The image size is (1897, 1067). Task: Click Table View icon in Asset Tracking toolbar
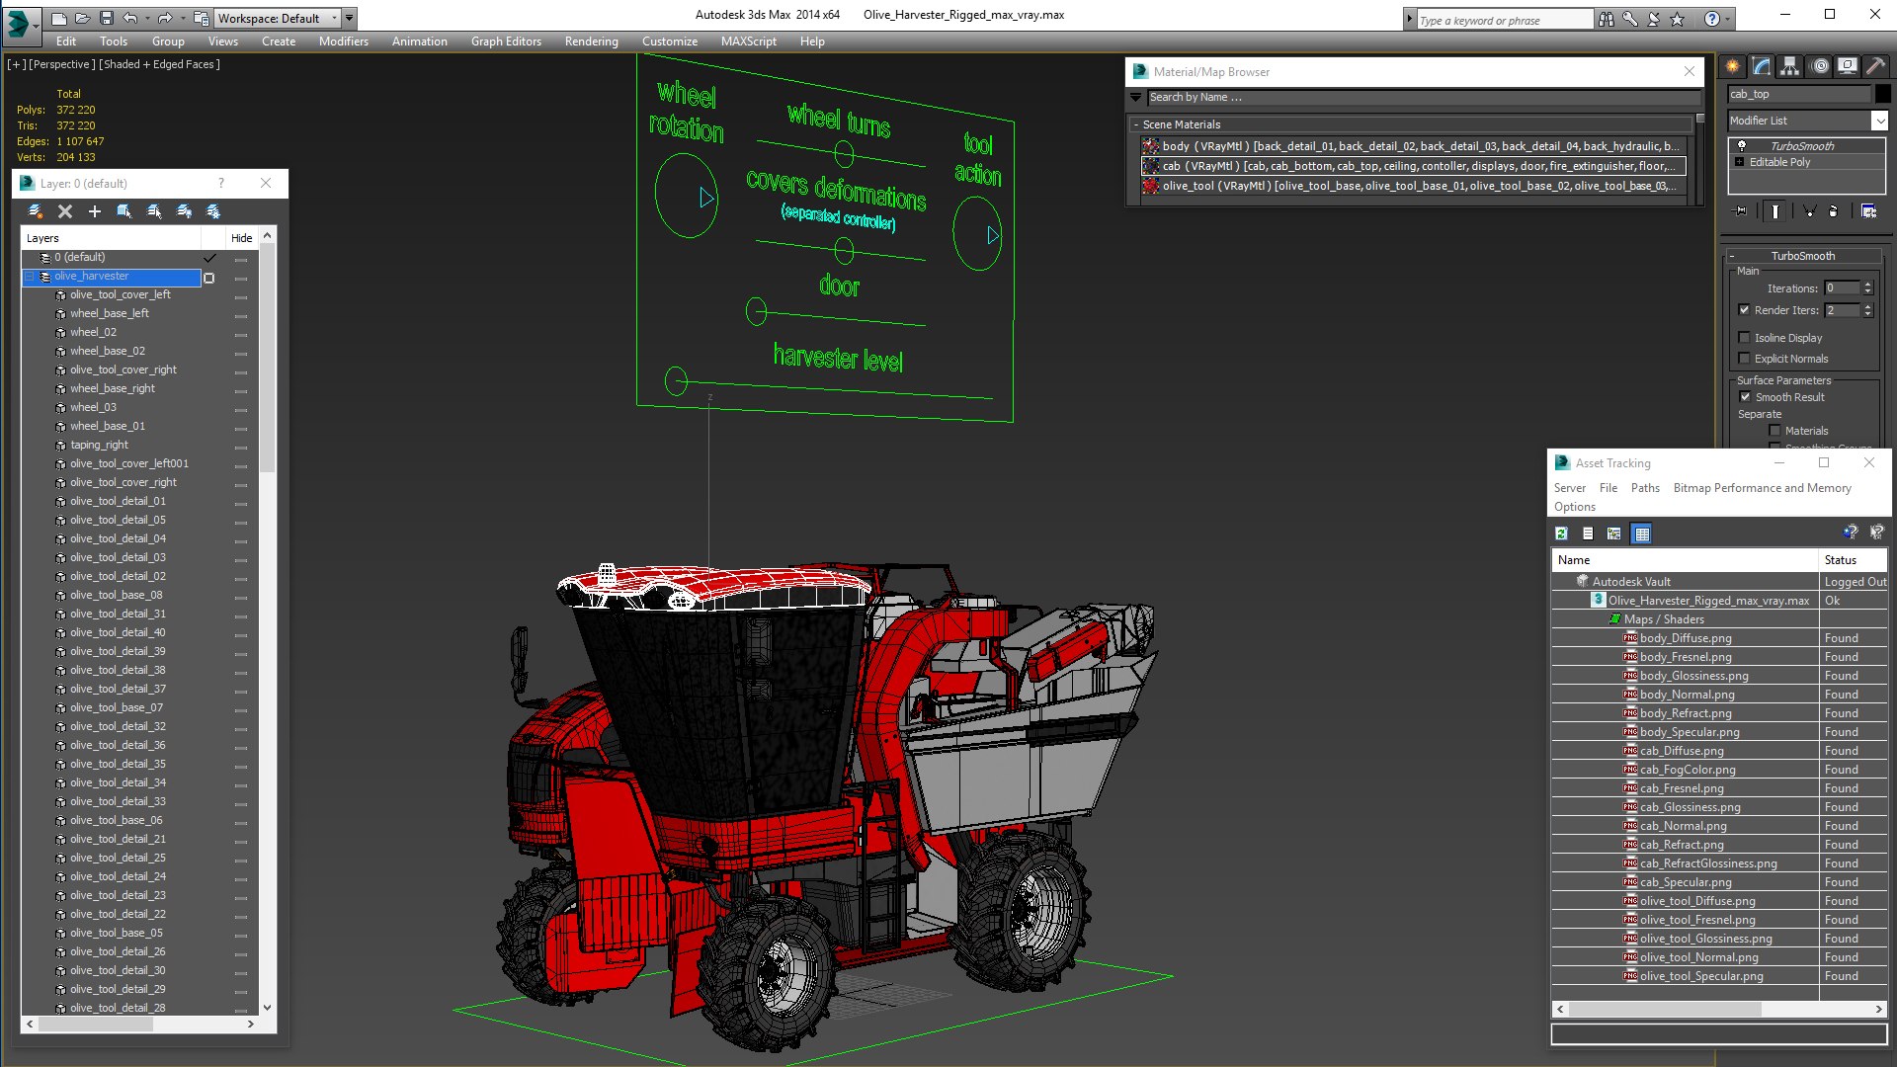(1642, 533)
